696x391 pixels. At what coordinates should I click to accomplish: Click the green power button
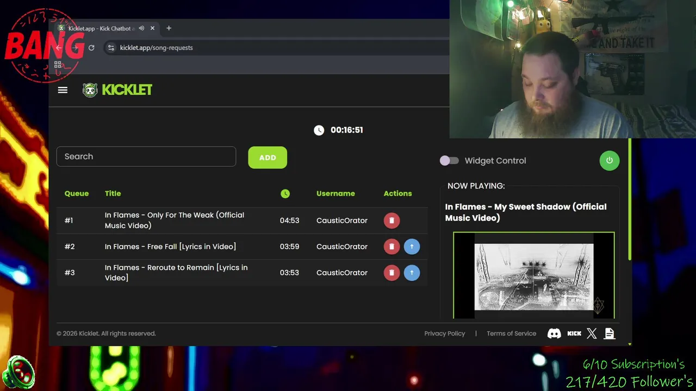pos(609,160)
